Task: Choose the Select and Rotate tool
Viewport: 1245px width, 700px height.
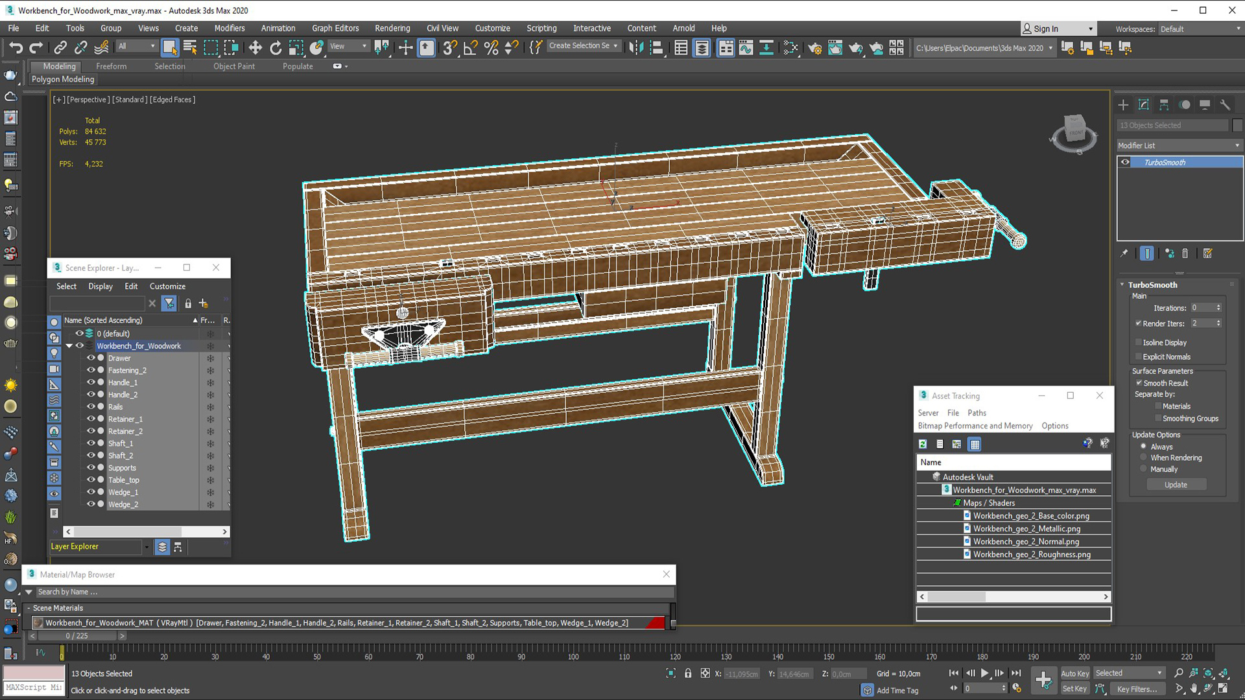Action: (276, 47)
